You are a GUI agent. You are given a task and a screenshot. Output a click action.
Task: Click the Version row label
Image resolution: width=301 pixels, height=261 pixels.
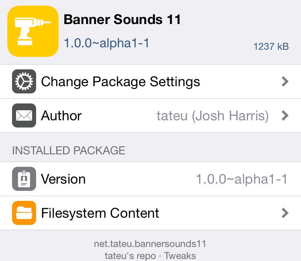63,179
